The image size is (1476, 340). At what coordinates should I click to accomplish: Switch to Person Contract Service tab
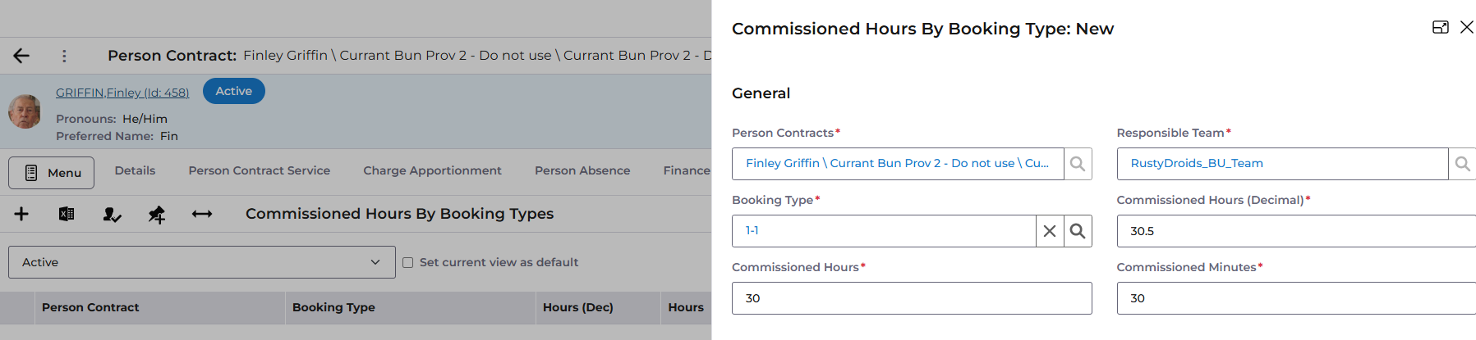(259, 170)
